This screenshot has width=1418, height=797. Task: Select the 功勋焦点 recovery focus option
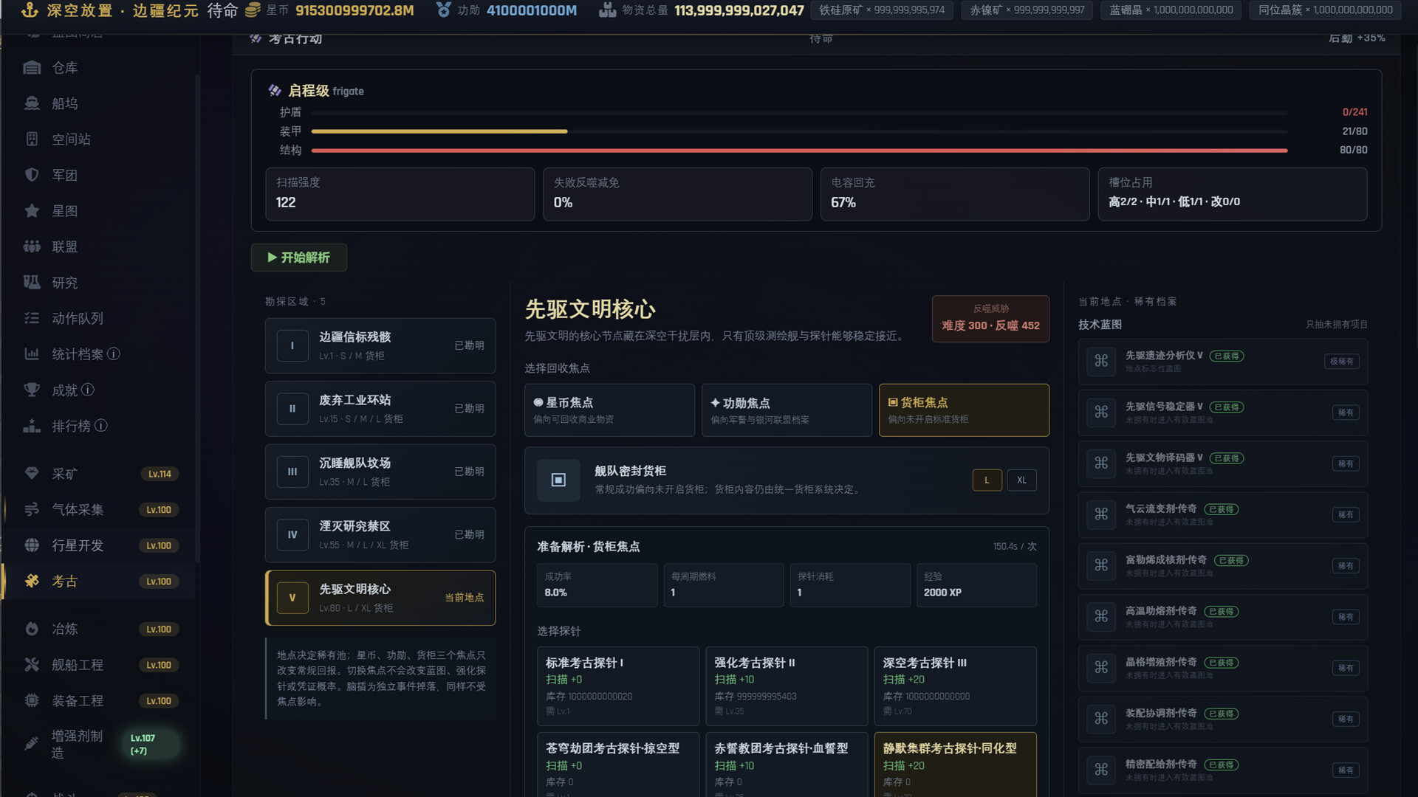787,410
